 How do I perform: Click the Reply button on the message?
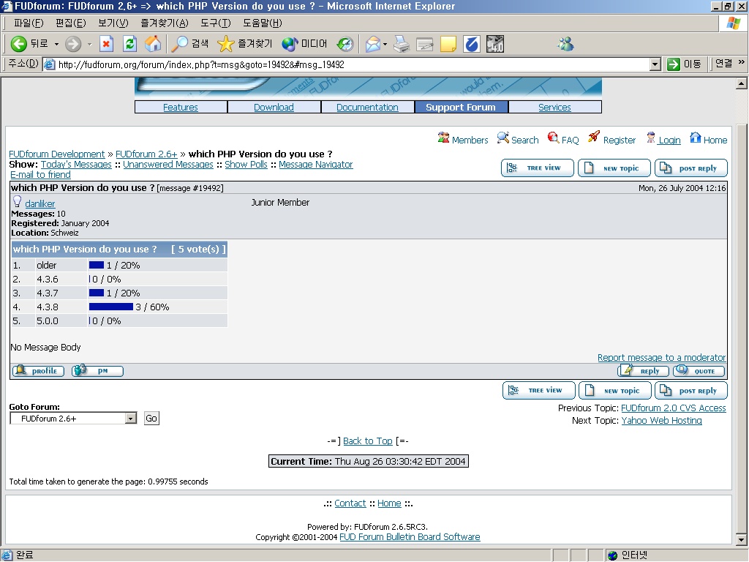(x=643, y=370)
